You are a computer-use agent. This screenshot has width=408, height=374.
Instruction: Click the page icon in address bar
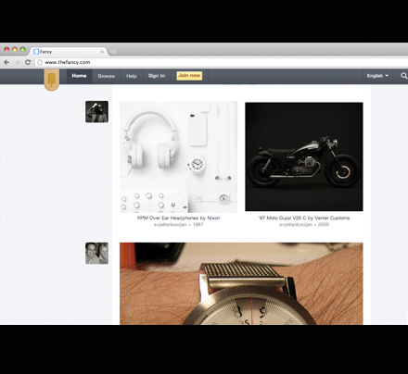click(x=40, y=62)
